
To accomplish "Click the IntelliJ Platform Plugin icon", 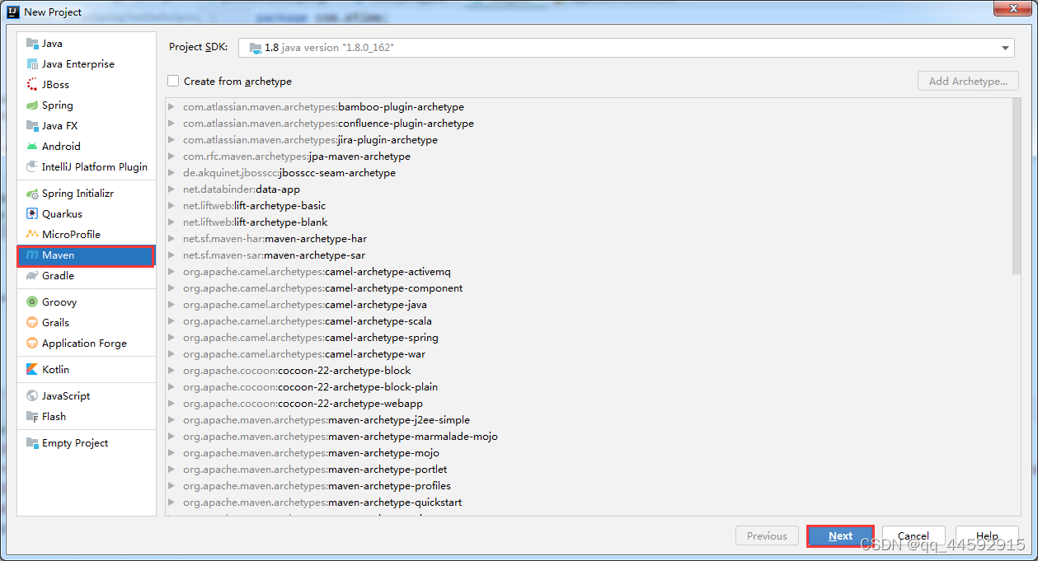I will coord(32,167).
